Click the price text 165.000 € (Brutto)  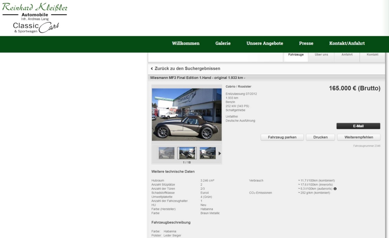point(354,88)
